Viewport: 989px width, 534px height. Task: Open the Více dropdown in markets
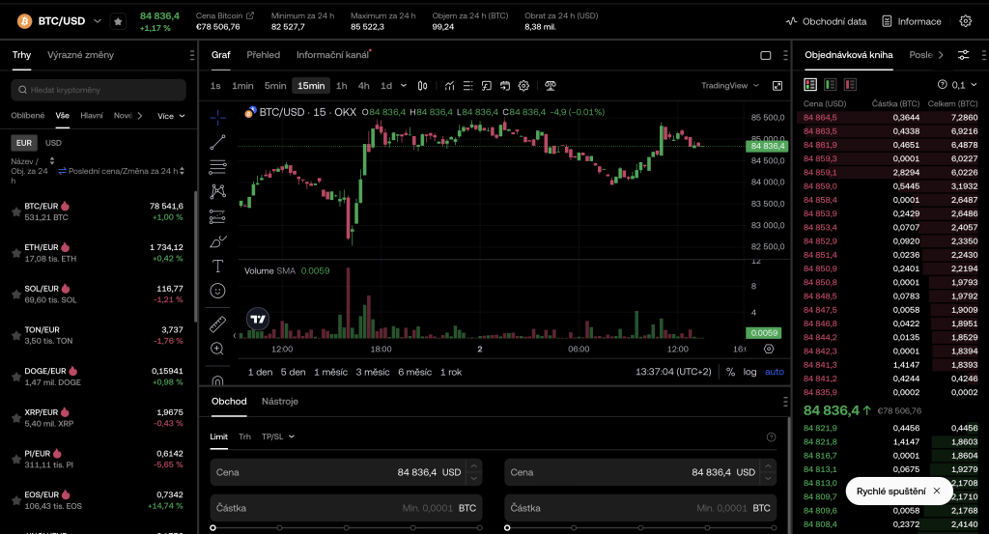click(x=171, y=116)
